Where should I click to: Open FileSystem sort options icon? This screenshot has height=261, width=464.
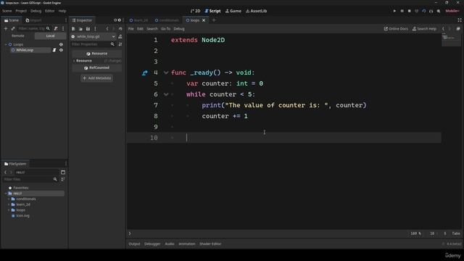(63, 179)
